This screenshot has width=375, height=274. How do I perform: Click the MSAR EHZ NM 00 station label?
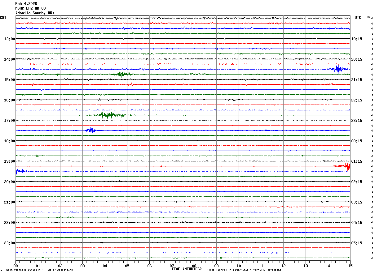30,8
